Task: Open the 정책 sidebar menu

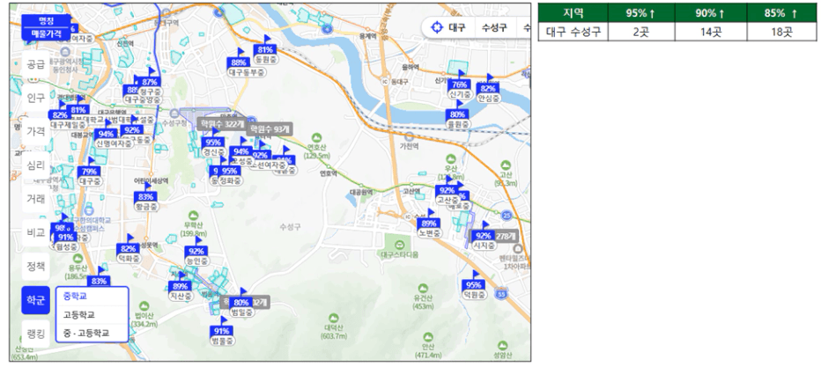Action: click(35, 266)
